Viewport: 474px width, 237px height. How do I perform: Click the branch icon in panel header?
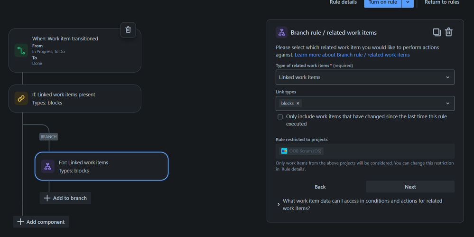(282, 32)
